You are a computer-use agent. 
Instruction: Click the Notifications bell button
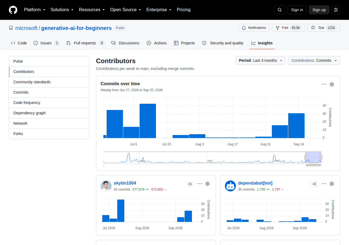(x=254, y=28)
